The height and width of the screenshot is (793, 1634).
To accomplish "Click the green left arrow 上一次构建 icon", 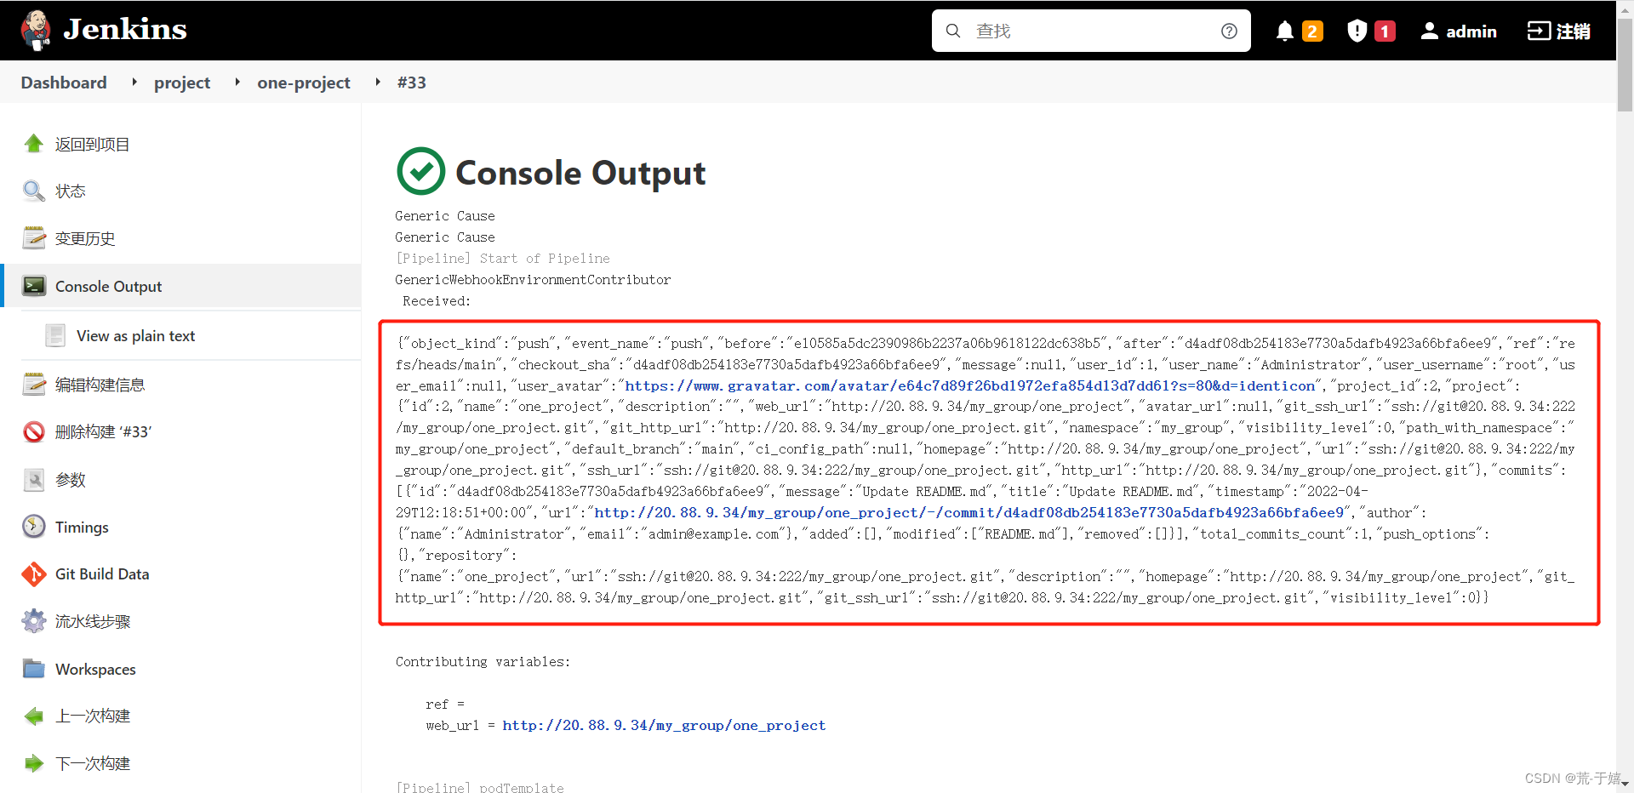I will [34, 716].
